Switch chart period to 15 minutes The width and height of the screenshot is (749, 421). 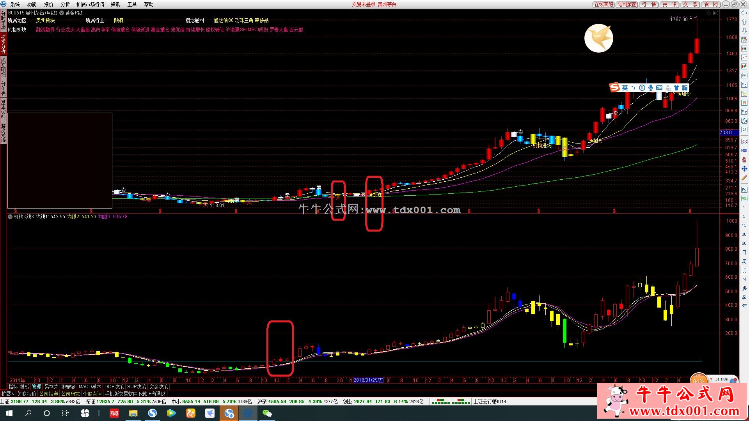(x=744, y=225)
